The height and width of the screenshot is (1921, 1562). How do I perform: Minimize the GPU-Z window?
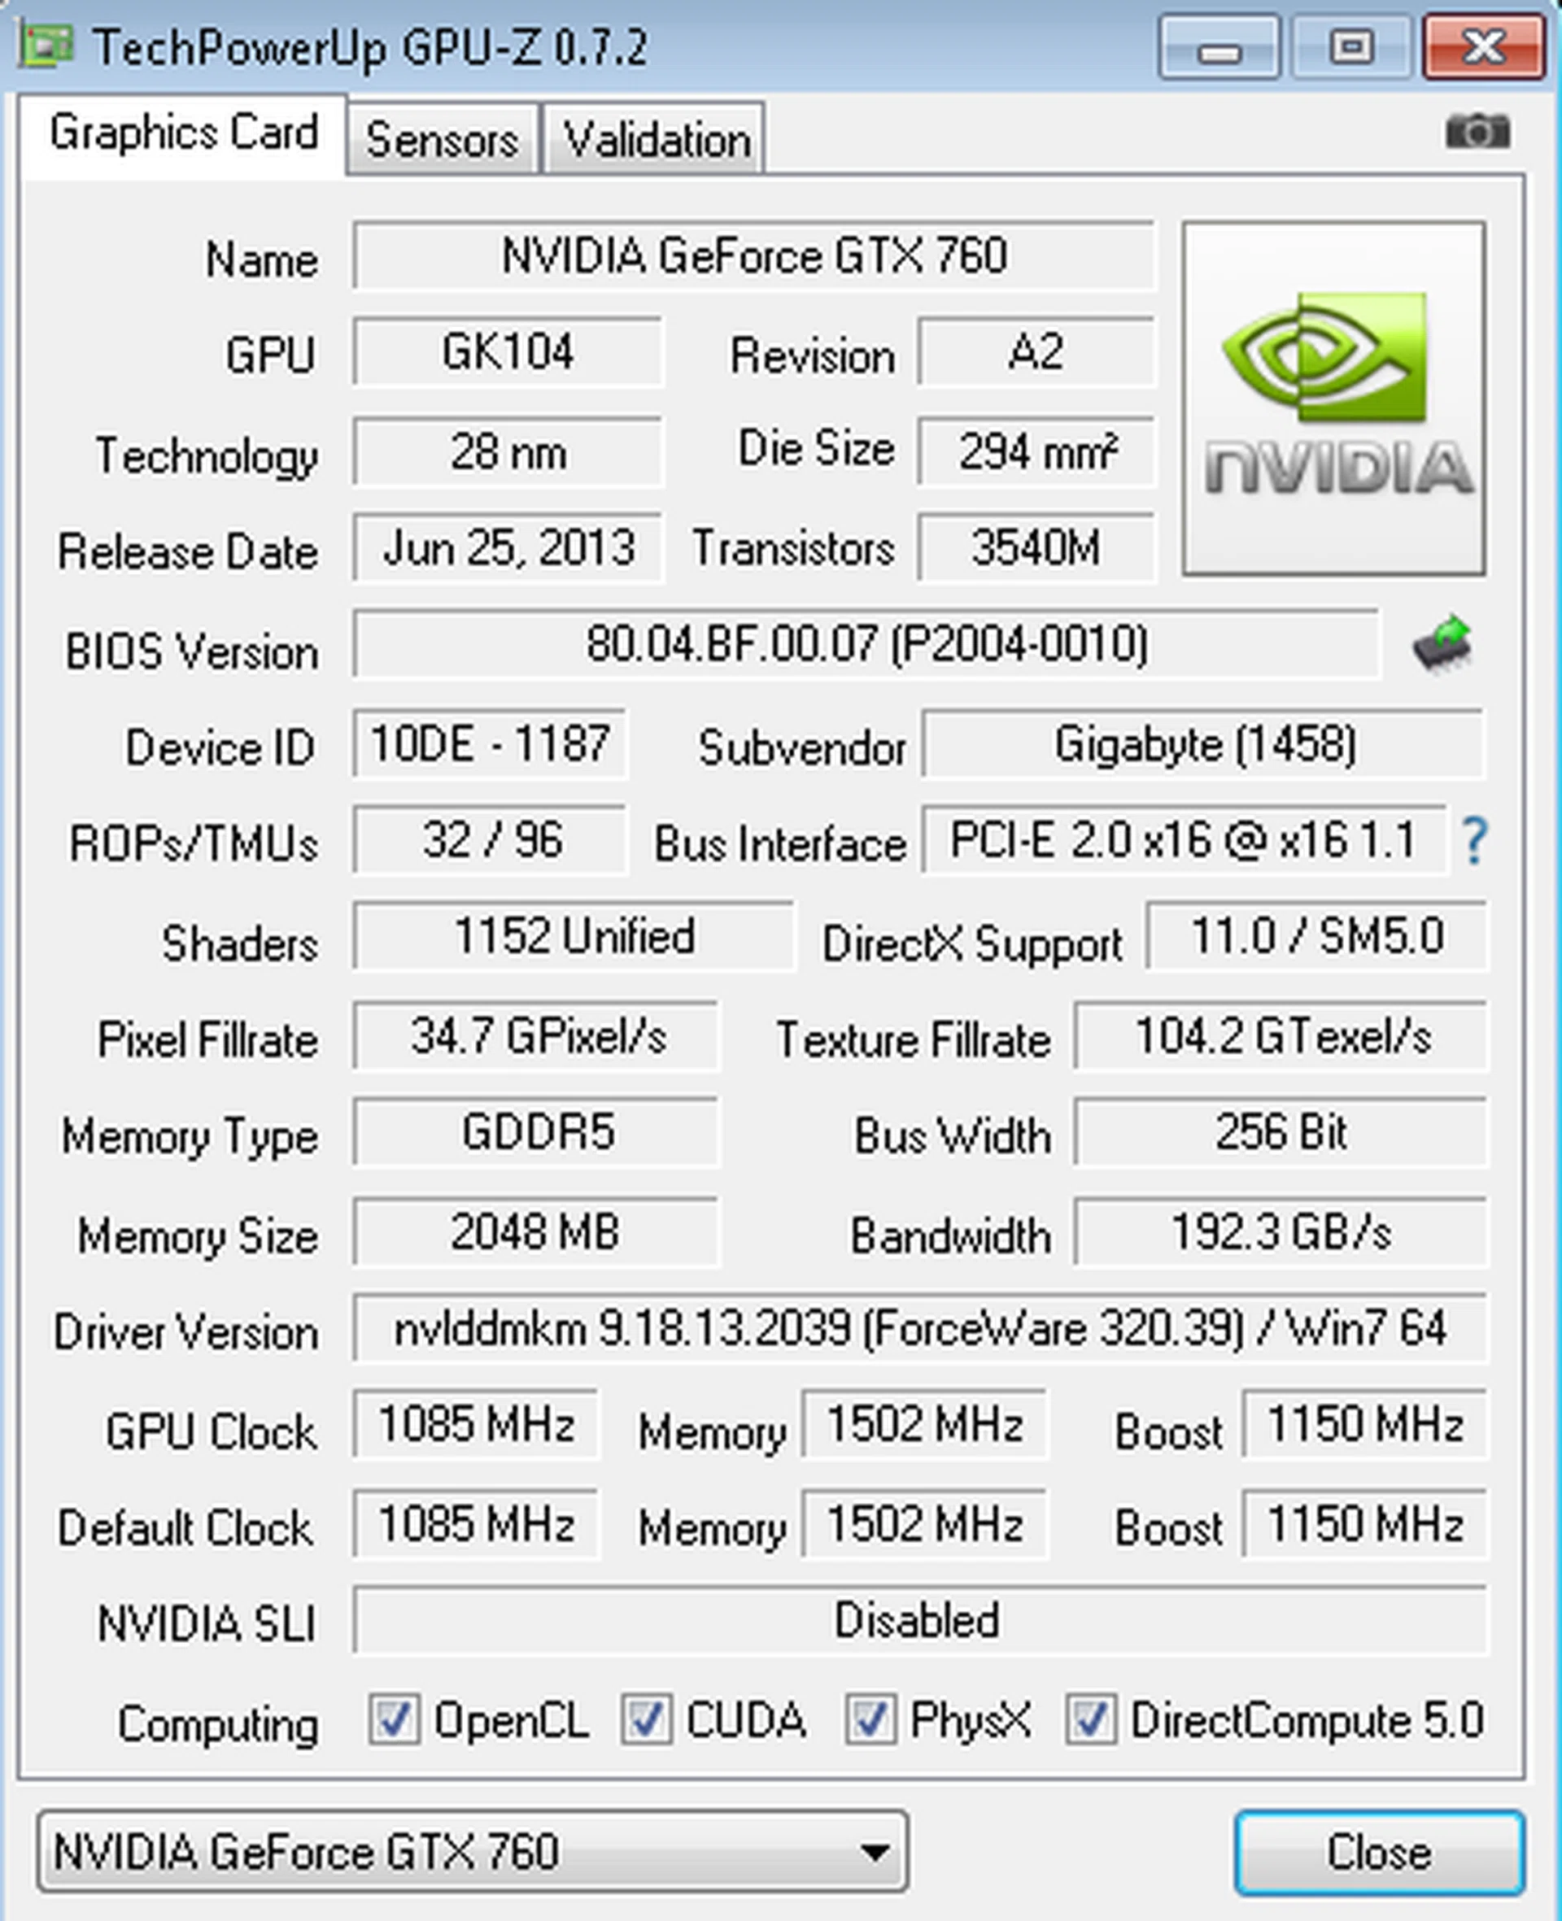[x=1219, y=48]
